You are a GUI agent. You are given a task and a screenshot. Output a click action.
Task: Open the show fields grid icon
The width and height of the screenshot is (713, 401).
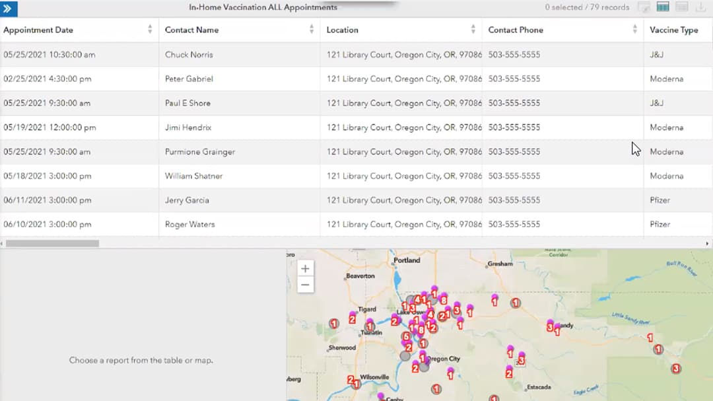coord(682,7)
